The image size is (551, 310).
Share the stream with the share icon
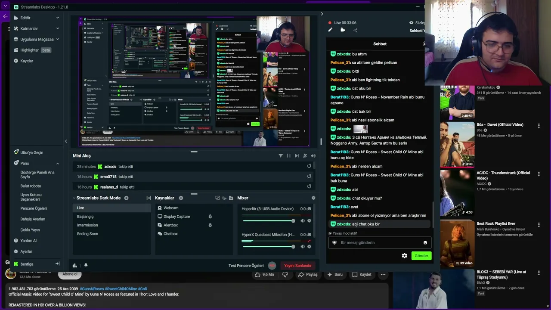pos(355,30)
